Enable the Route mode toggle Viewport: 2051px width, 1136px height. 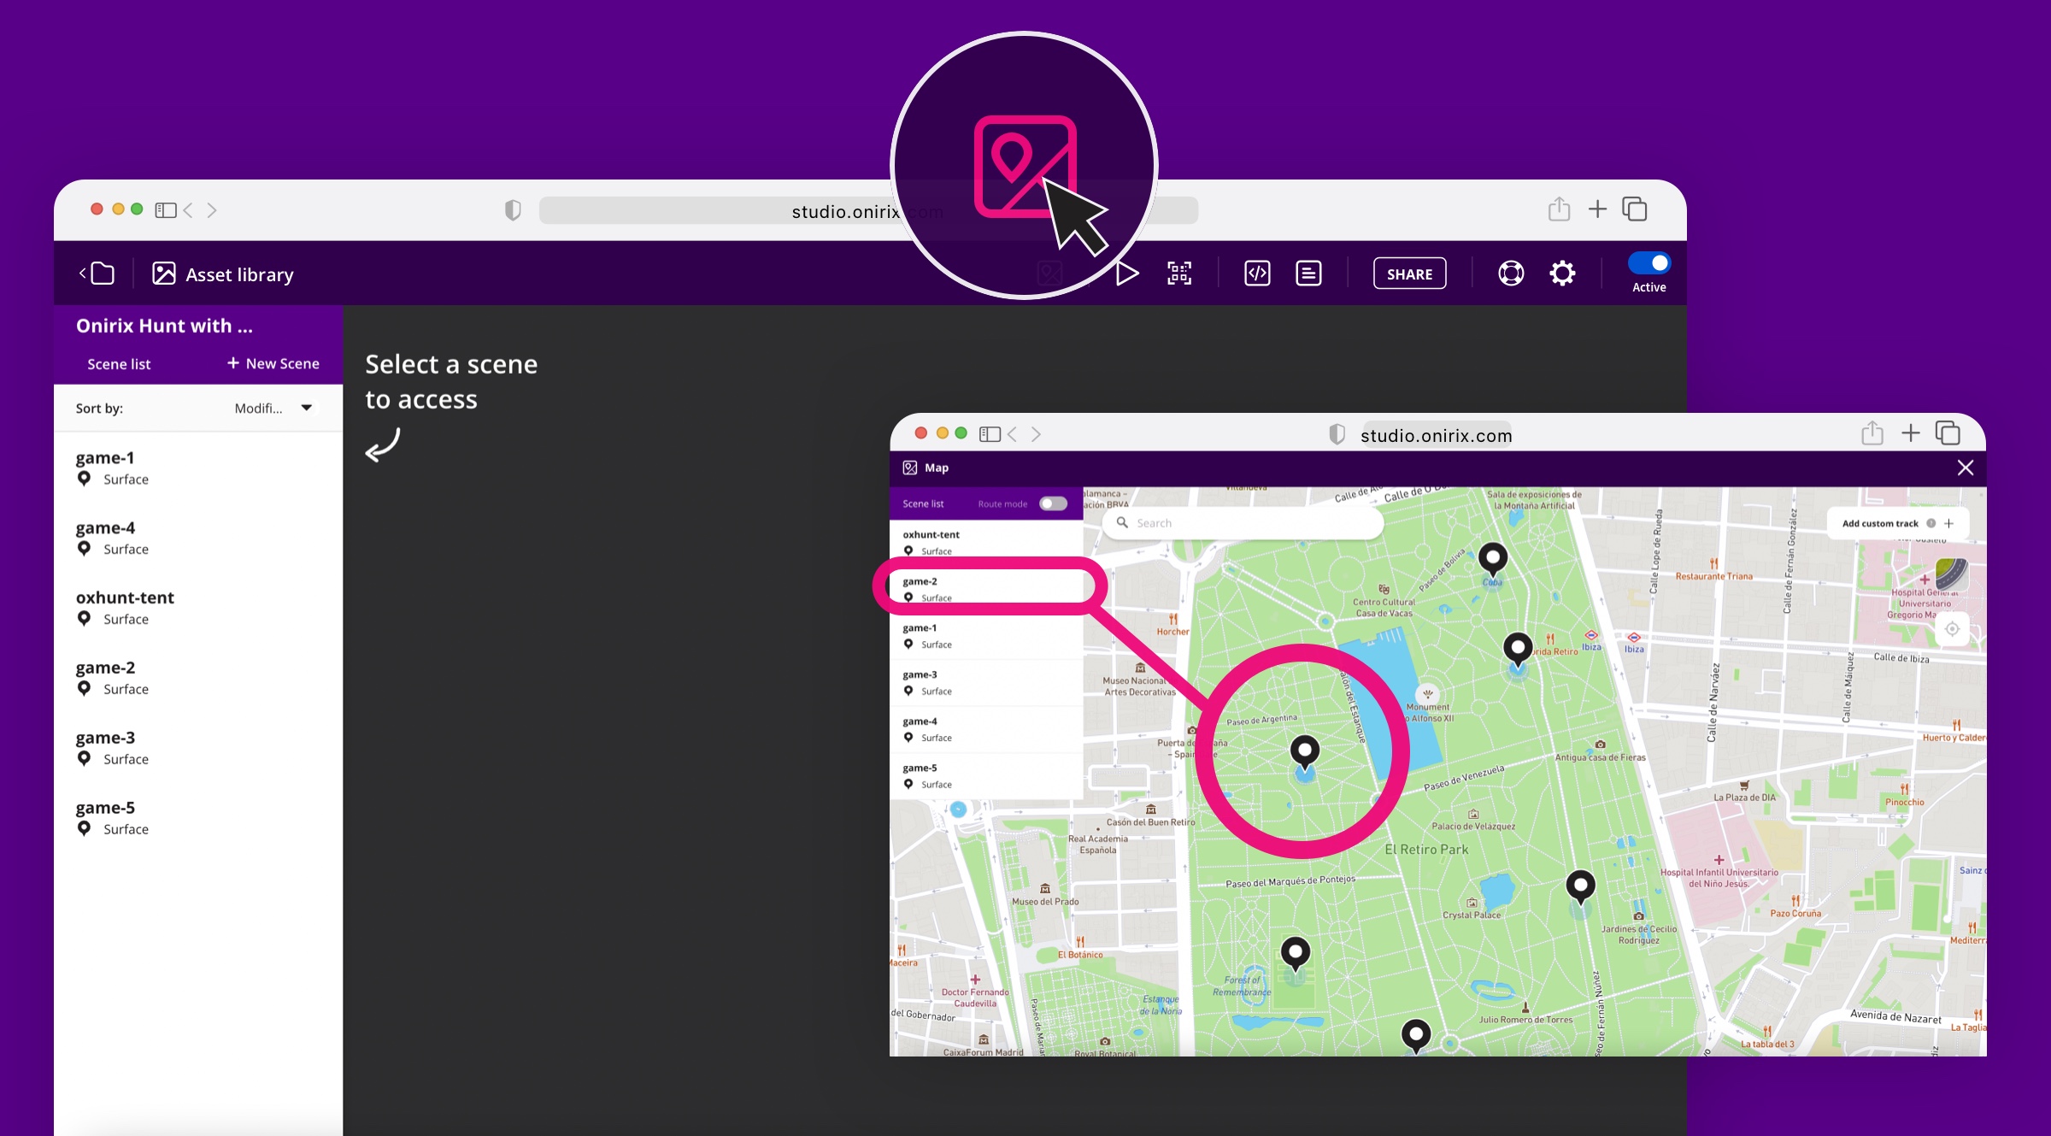tap(1053, 503)
